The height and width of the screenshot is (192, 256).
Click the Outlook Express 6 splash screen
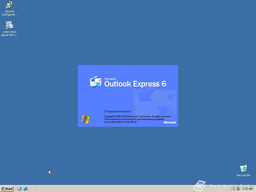[x=128, y=96]
